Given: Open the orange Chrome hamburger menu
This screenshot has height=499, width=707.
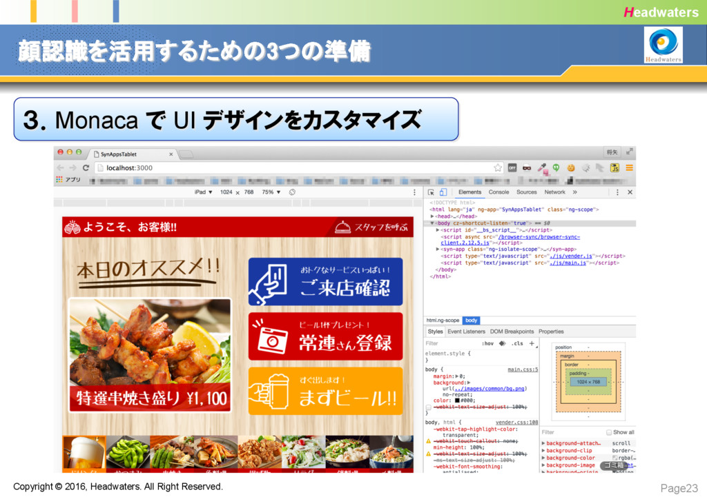Looking at the screenshot, I should point(629,168).
